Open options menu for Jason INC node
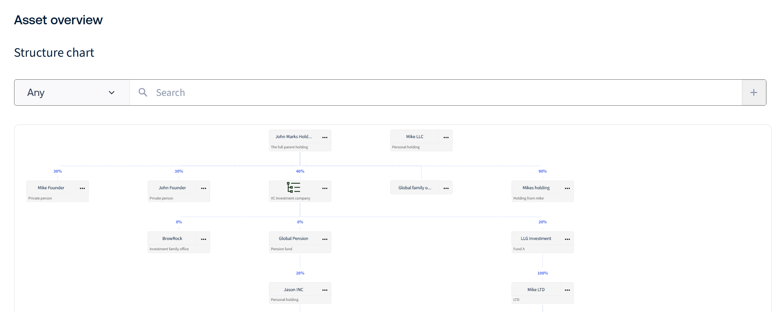Screen dimensions: 778x312 pyautogui.click(x=325, y=290)
